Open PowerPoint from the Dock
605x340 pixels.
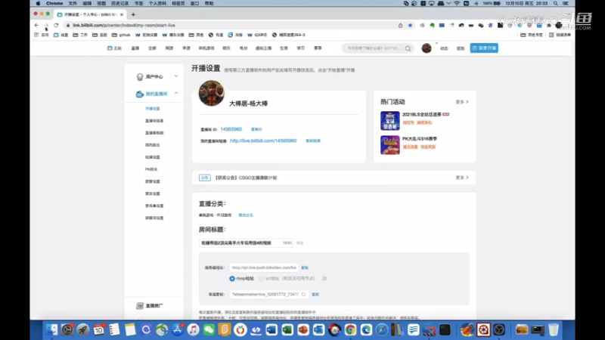tap(303, 329)
